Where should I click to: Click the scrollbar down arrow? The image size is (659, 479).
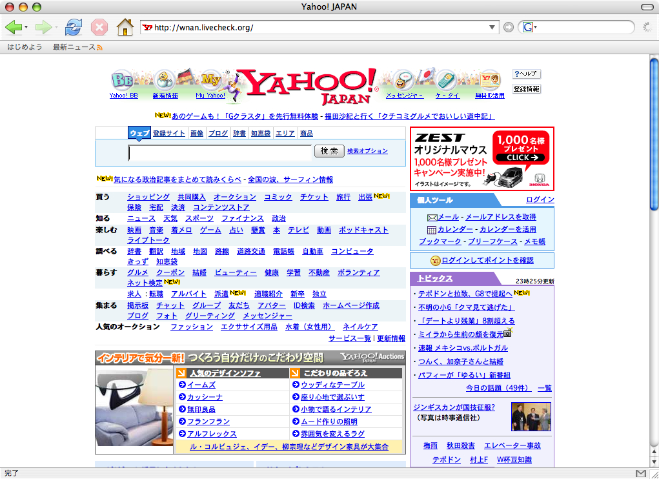pyautogui.click(x=654, y=463)
